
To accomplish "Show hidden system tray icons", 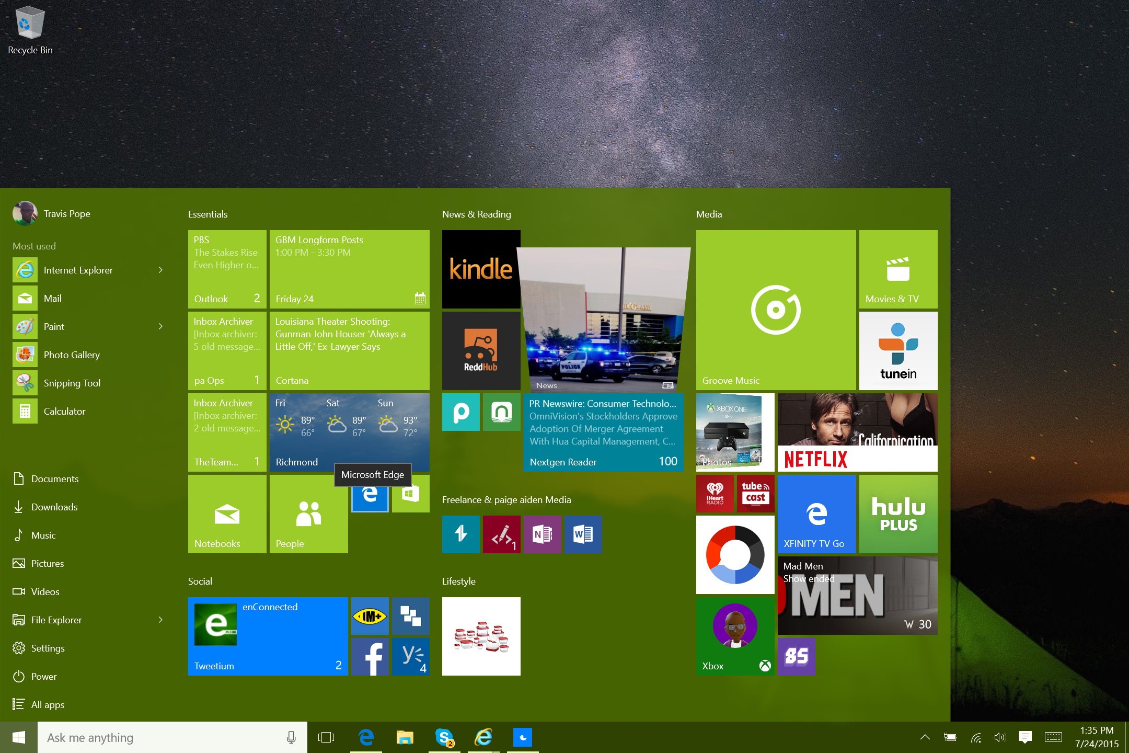I will click(x=925, y=737).
